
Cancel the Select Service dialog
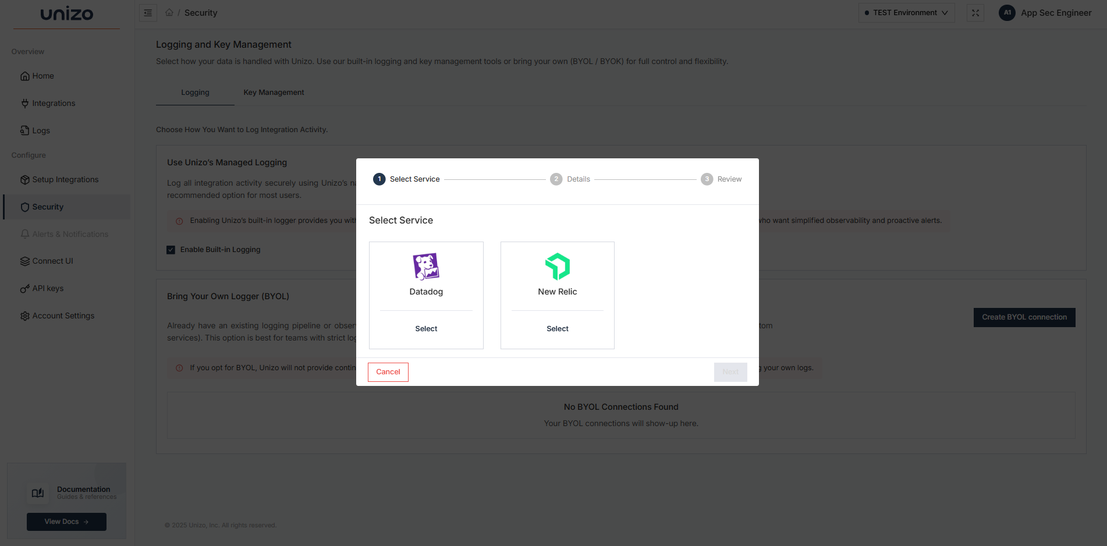(x=388, y=372)
